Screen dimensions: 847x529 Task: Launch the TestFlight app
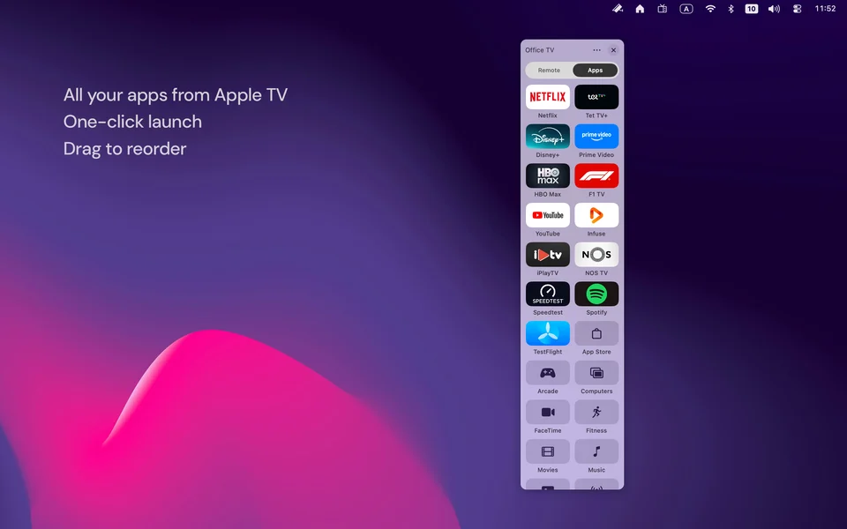click(x=548, y=333)
